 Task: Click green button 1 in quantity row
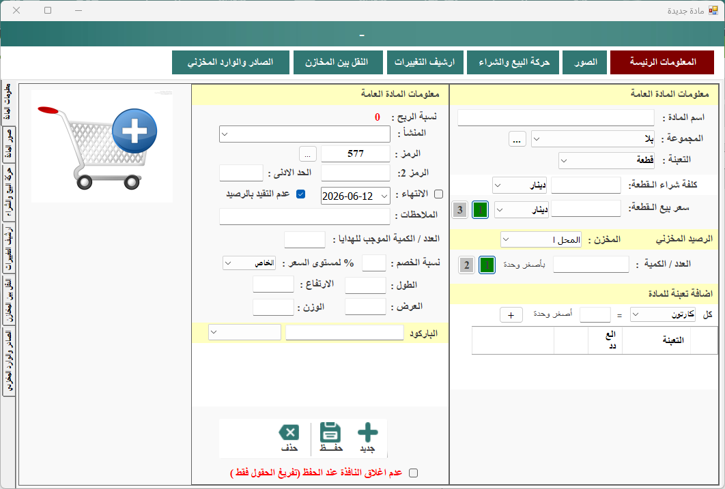coord(487,265)
